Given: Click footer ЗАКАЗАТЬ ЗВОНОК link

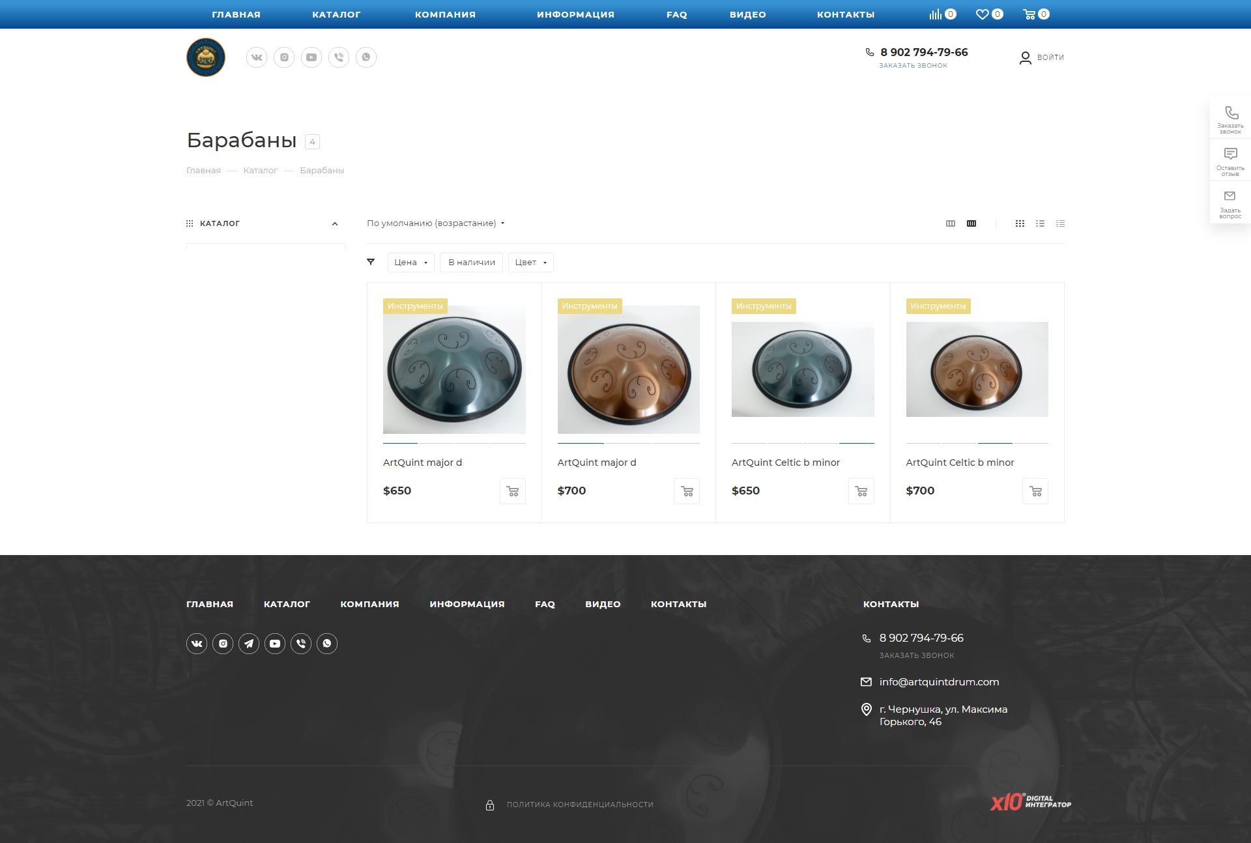Looking at the screenshot, I should [917, 655].
